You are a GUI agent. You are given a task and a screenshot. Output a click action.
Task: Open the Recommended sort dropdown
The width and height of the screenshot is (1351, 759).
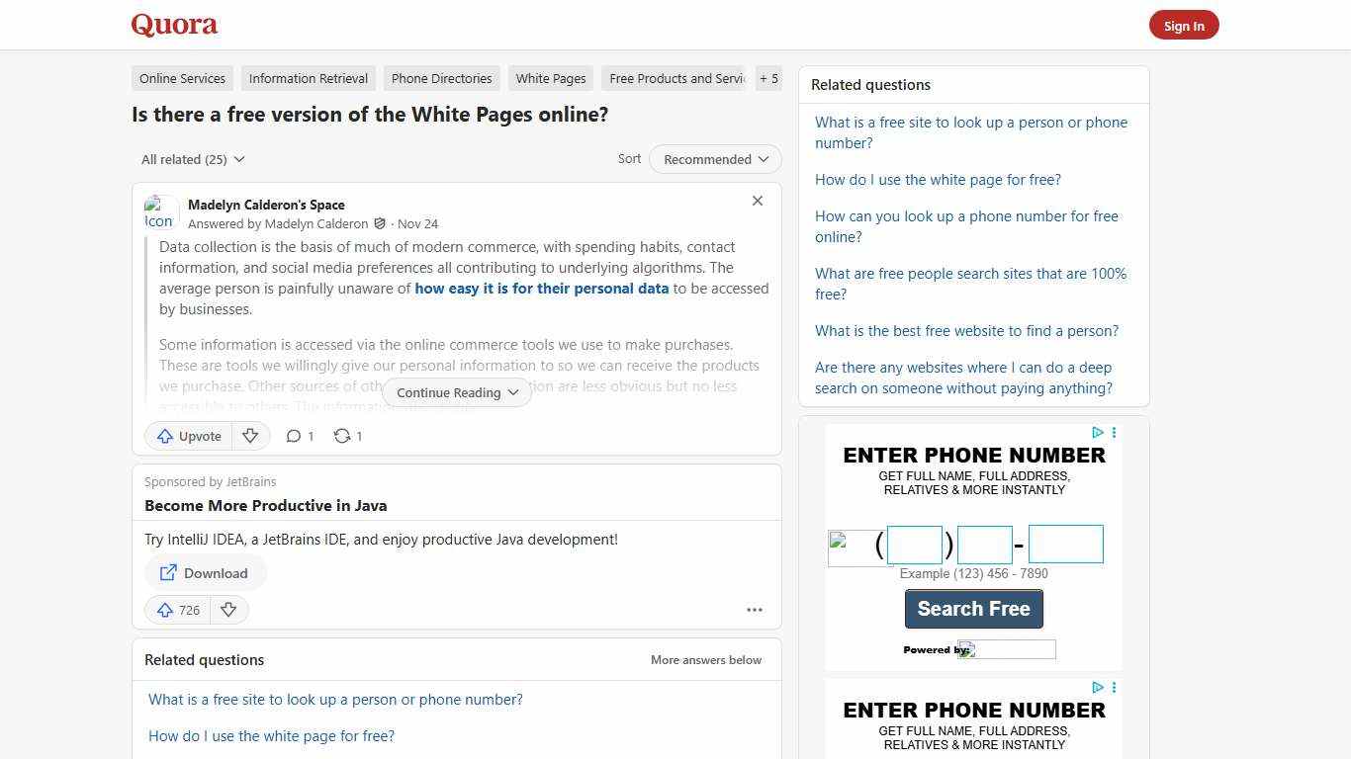714,159
